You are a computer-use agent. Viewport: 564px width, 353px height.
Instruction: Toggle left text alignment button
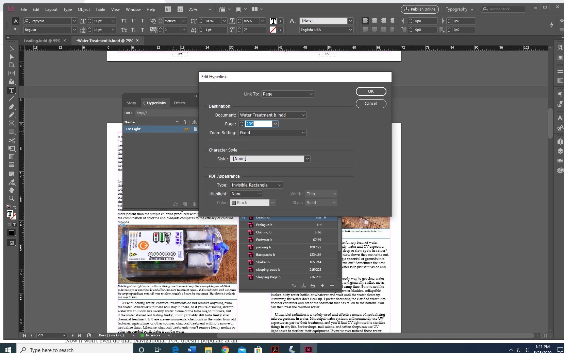coord(365,21)
